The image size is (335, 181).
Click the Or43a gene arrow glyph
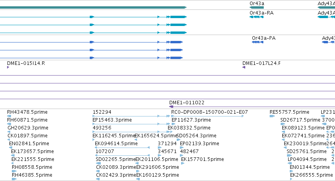click(x=257, y=7)
